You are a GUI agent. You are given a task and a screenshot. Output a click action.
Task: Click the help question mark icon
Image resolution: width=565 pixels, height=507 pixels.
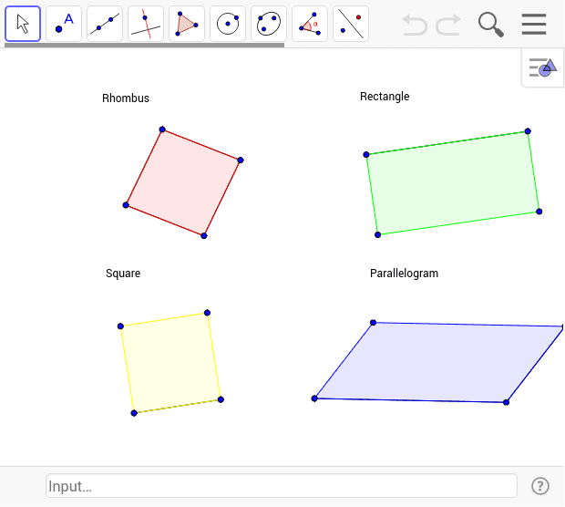[x=540, y=486]
